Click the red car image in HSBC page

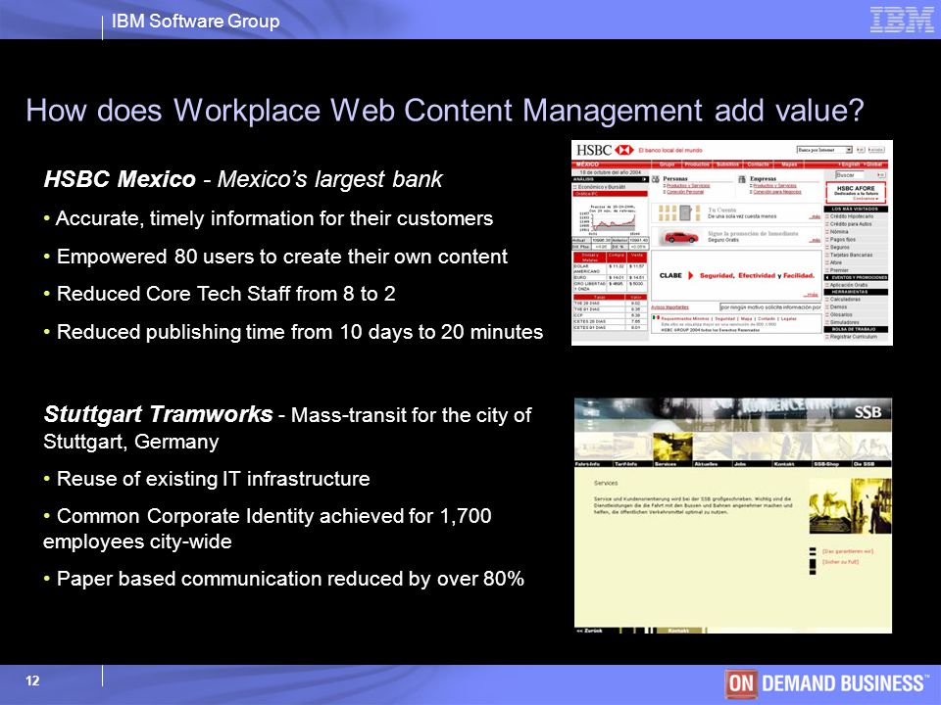point(681,237)
